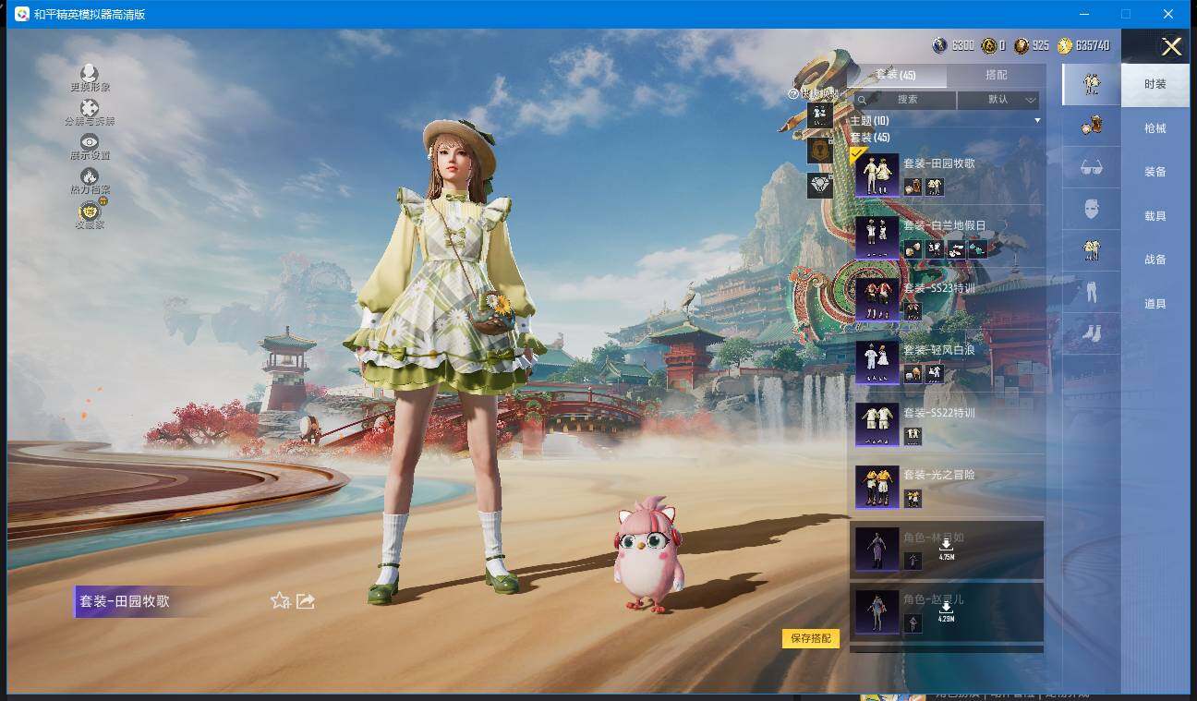Switch to the 搭配 tab
1197x701 pixels.
pos(996,75)
